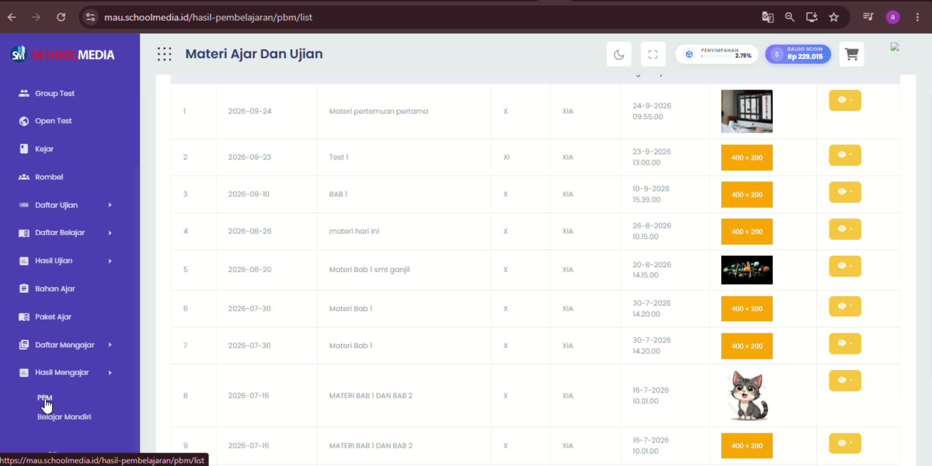Open the Saldo Scoin balance button
The width and height of the screenshot is (932, 466).
tap(798, 54)
